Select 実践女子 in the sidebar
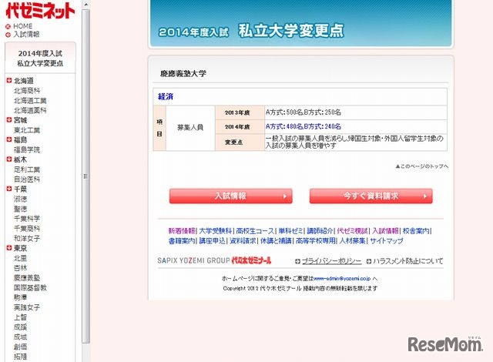The height and width of the screenshot is (362, 493). click(27, 307)
